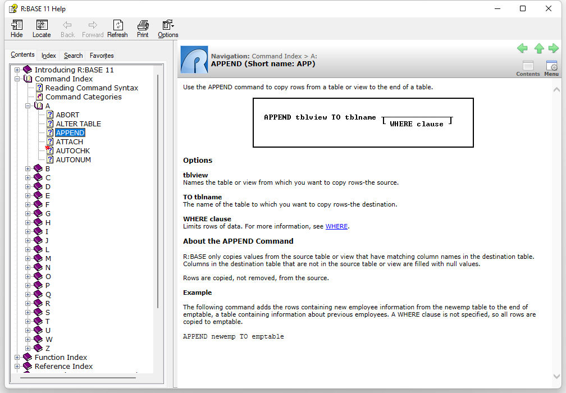Click the Locate toolbar icon
The width and height of the screenshot is (566, 393).
[42, 29]
